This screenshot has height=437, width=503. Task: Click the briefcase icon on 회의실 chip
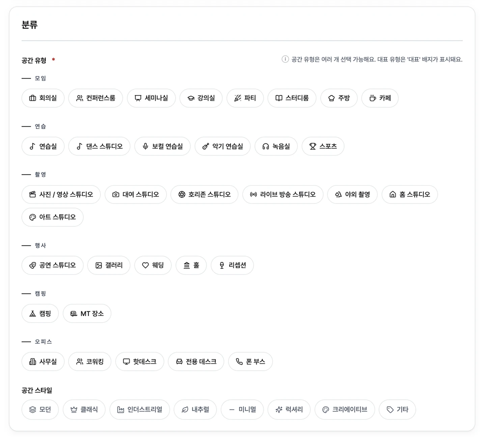click(32, 98)
